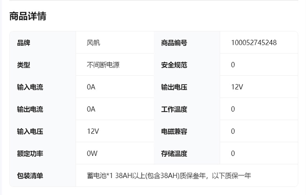The image size is (306, 195).
Task: Click the 工作温度 label cell
Action: [x=174, y=109]
